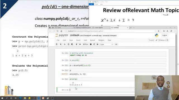
Task: Select the cell with p = np.poly1d([1,2,3])
Action: 117,65
